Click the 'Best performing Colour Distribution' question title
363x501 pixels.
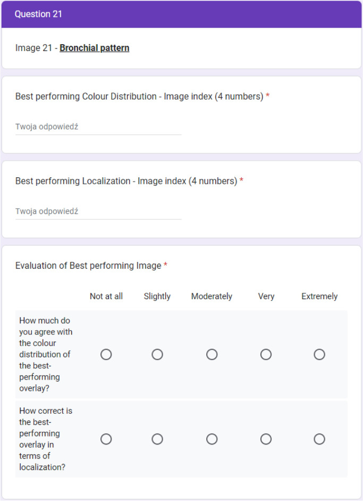point(139,96)
